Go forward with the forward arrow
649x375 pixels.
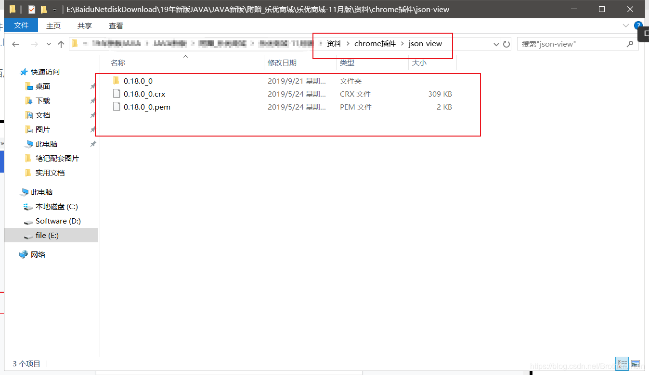coord(34,44)
